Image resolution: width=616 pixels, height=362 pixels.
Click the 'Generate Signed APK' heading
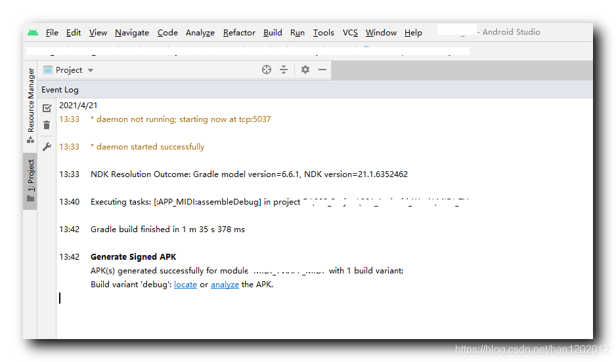tap(133, 257)
